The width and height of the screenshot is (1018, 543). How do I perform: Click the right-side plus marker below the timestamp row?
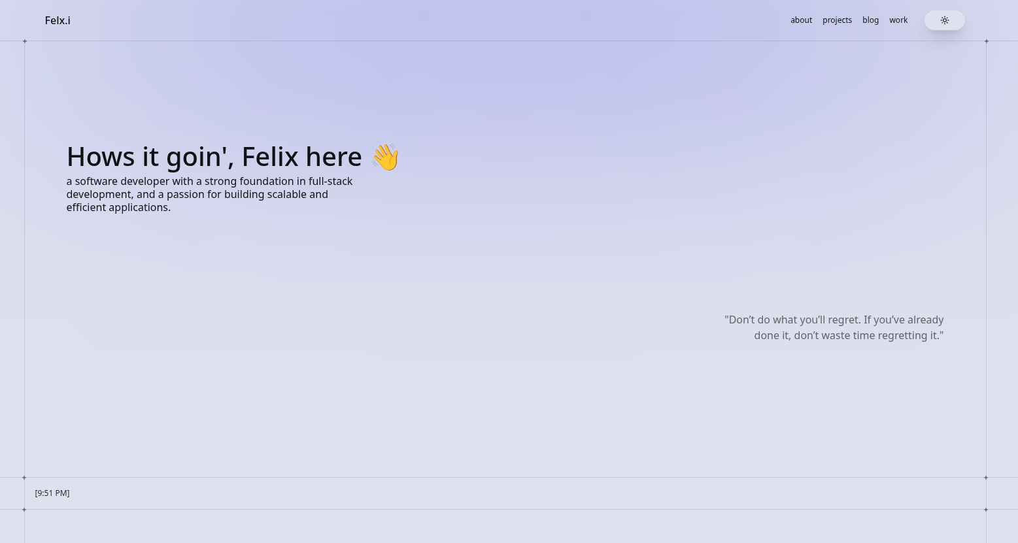pos(986,510)
